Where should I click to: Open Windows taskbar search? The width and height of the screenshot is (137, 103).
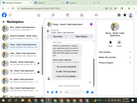(10, 100)
